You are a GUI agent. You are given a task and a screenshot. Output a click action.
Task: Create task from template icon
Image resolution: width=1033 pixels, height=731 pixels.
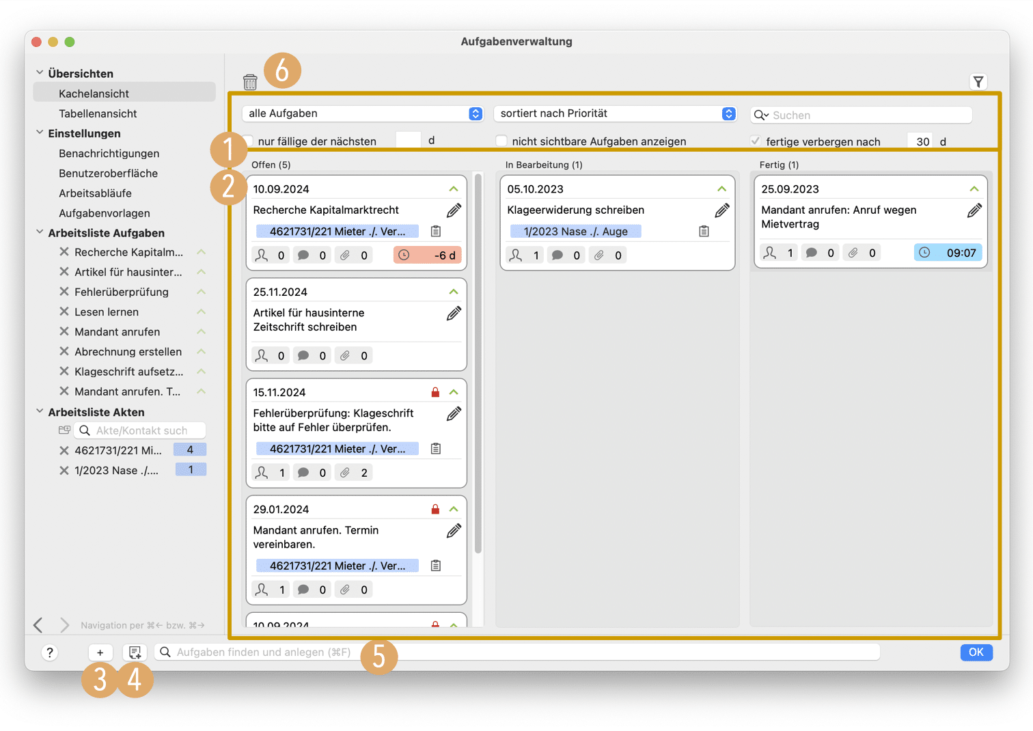tap(135, 652)
